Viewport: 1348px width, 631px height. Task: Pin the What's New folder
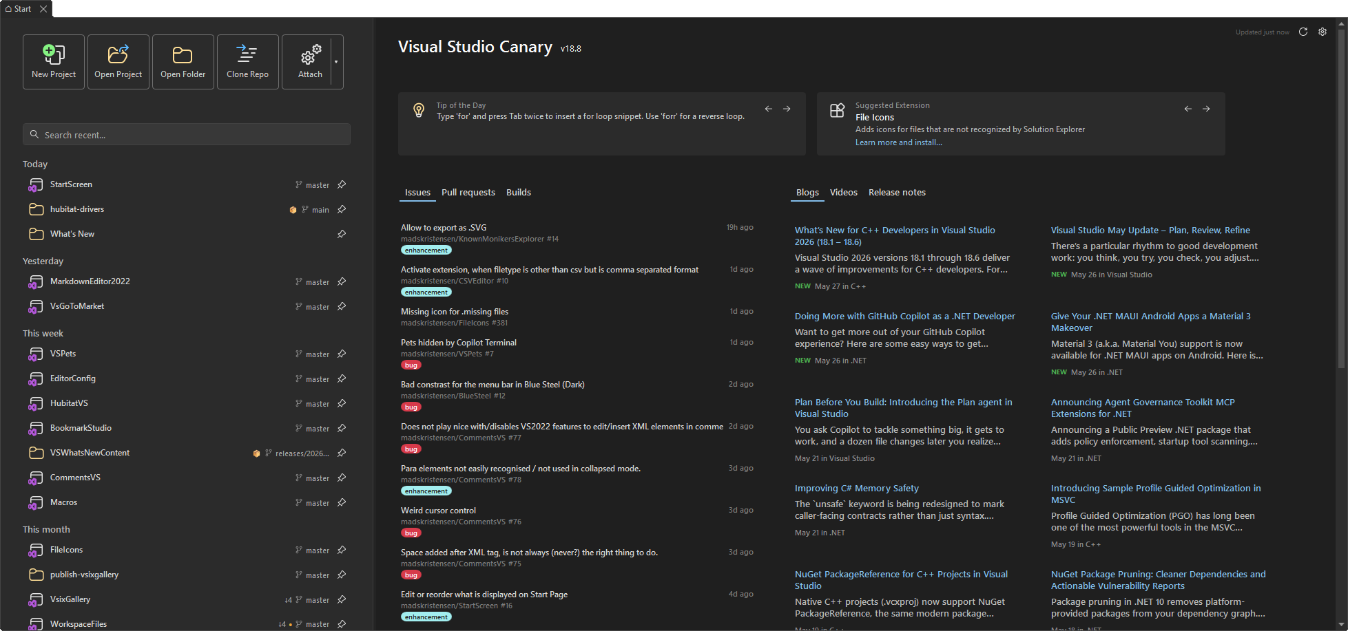pyautogui.click(x=342, y=234)
